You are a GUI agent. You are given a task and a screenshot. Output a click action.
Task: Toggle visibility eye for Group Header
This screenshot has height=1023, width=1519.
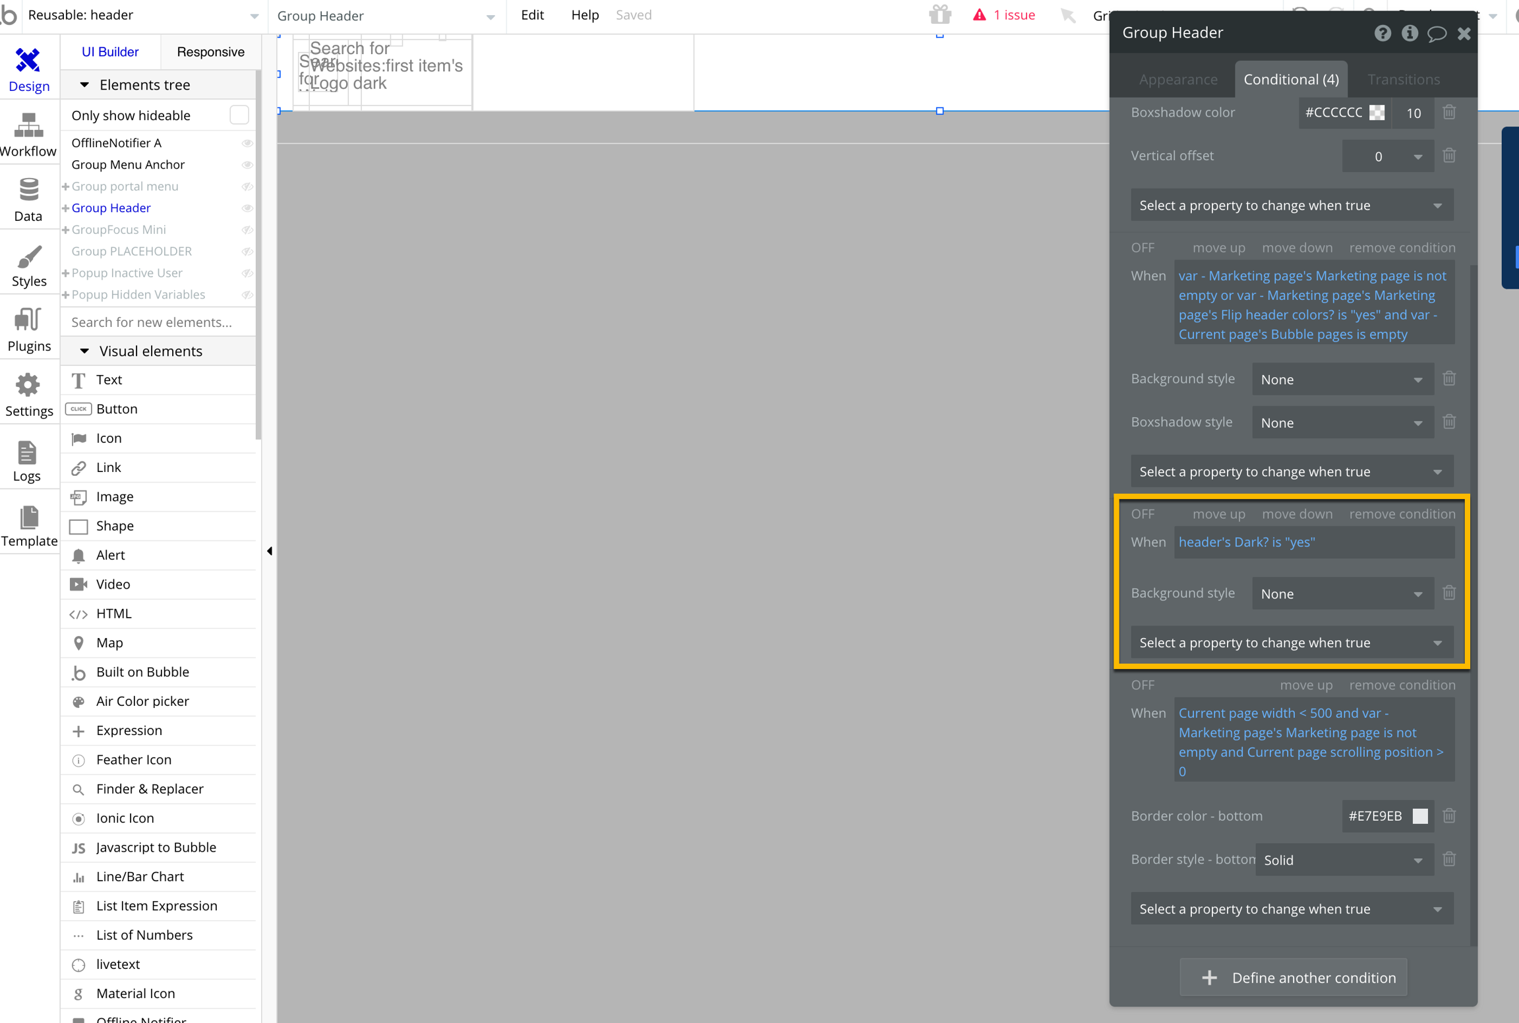coord(247,208)
